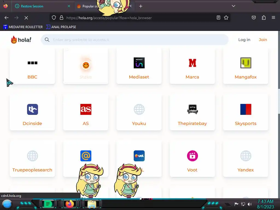
Task: Open the Pocket save icon
Action: pyautogui.click(x=253, y=17)
